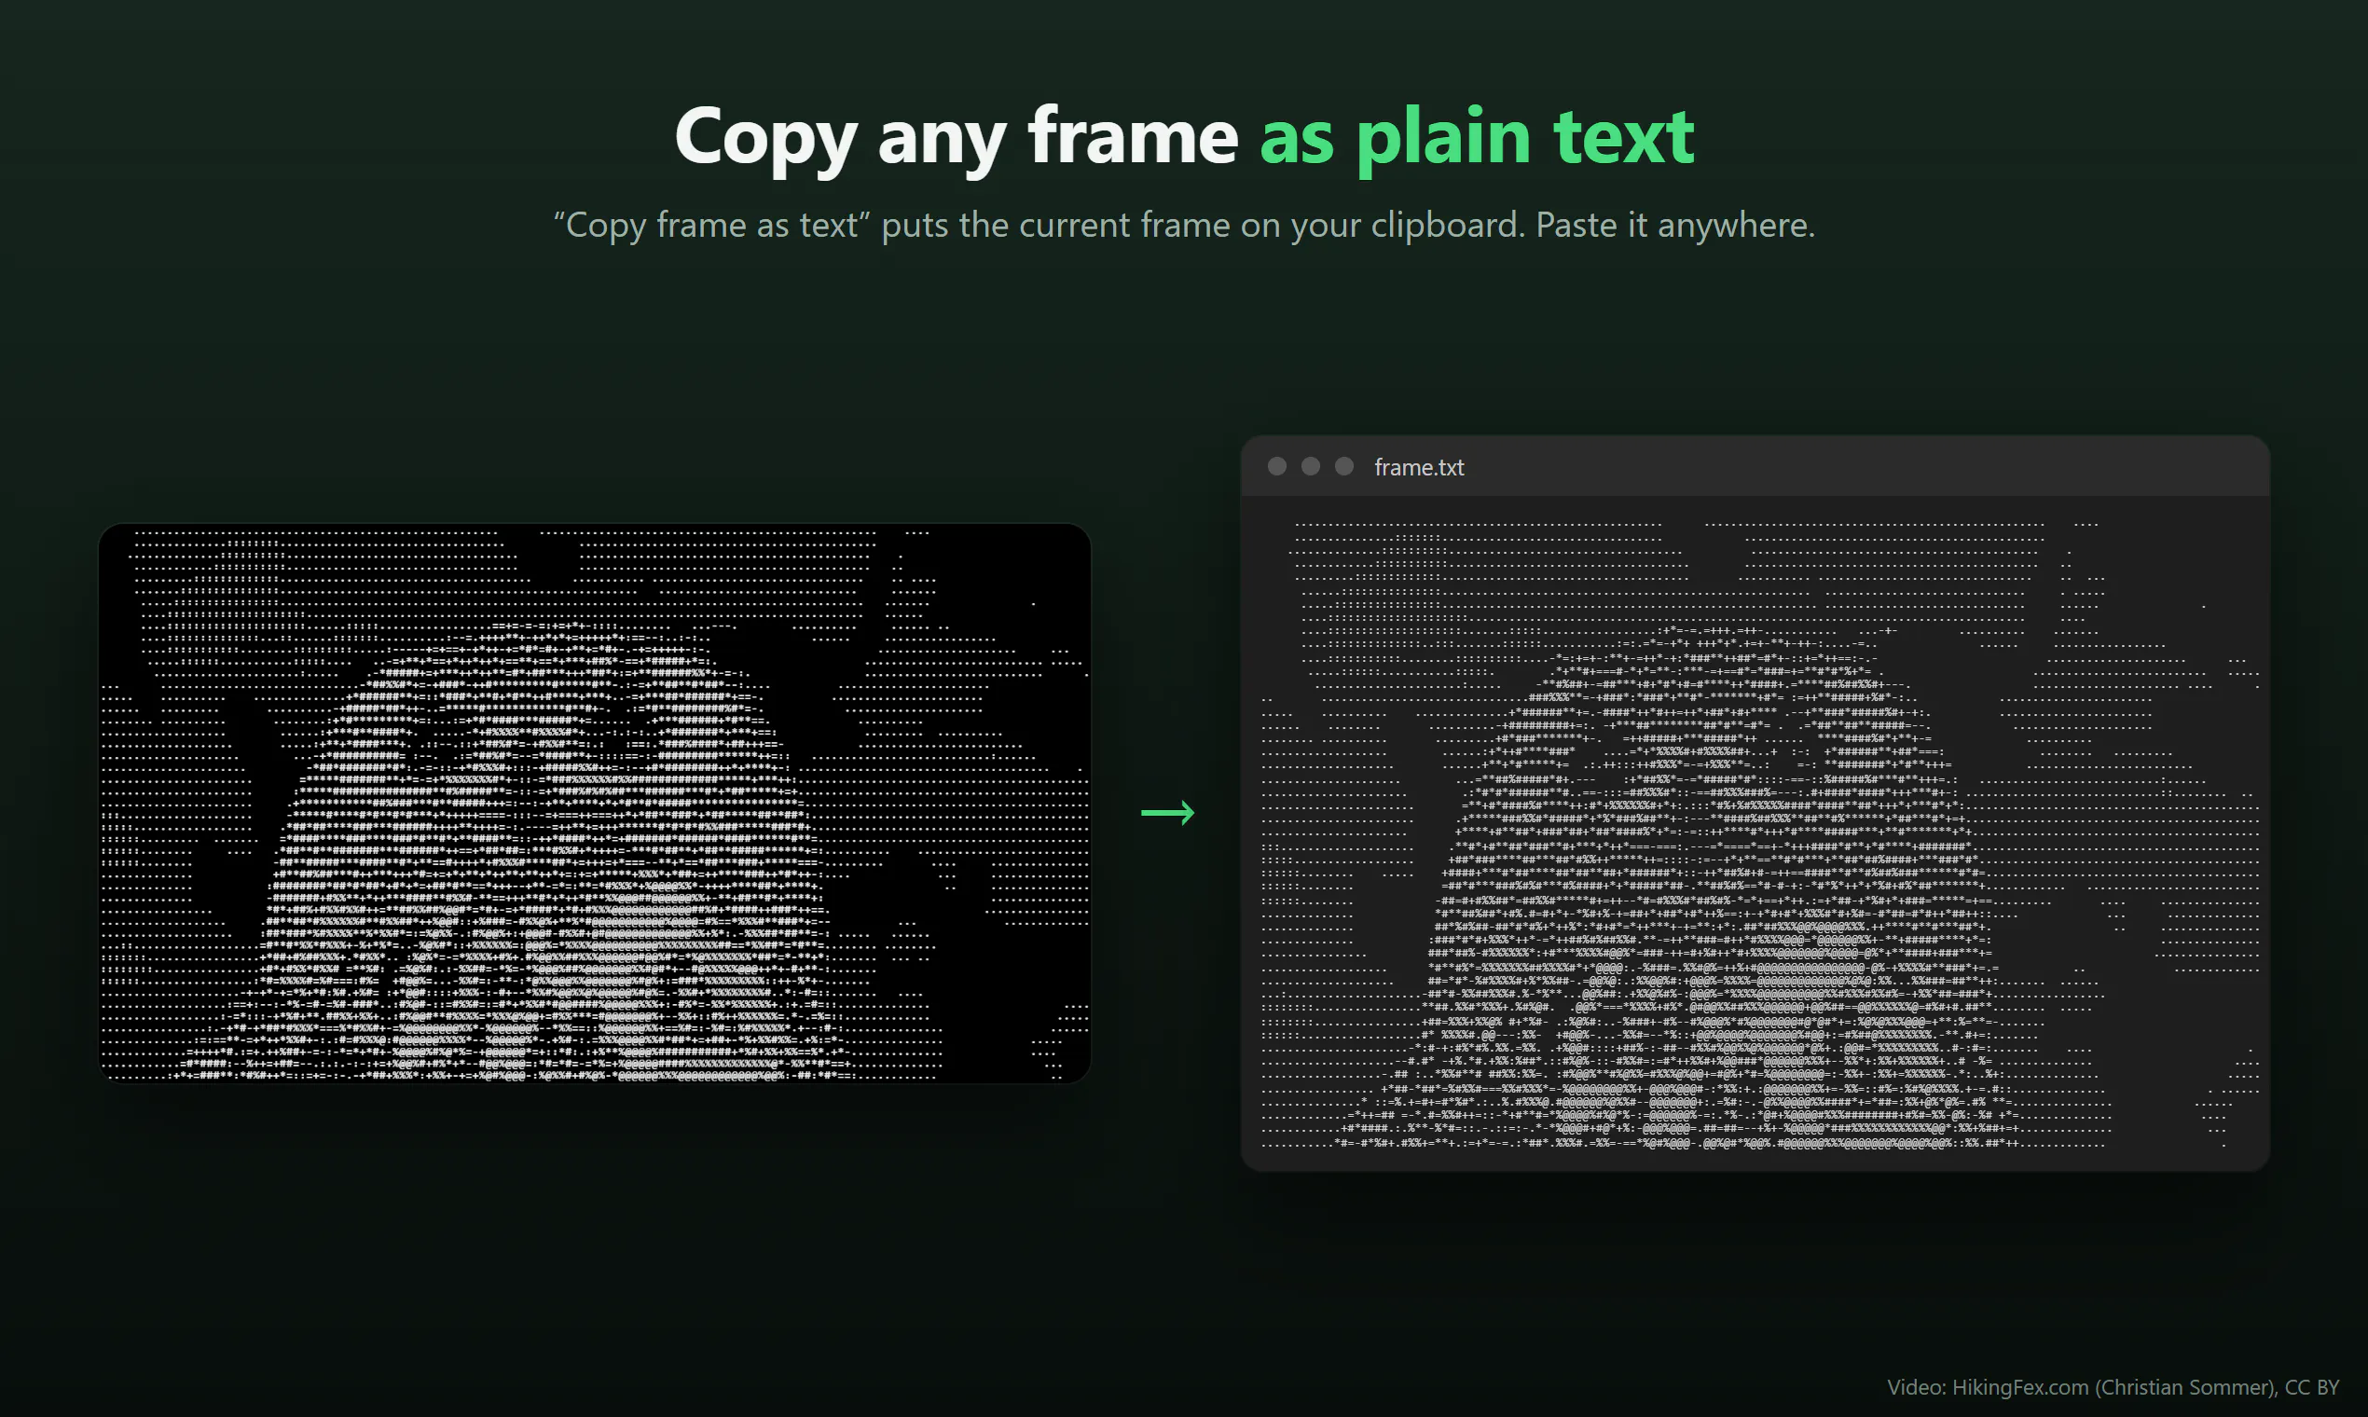
Task: Click the third gray dot in frame.txt window
Action: coord(1343,466)
